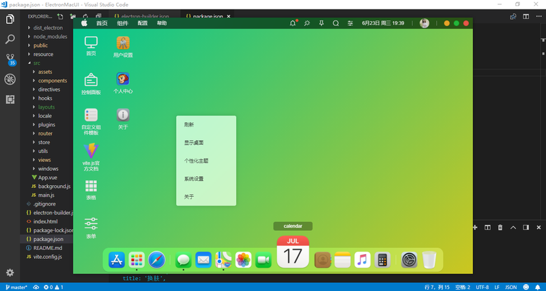Image resolution: width=546 pixels, height=291 pixels.
Task: Open 用户设置 desktop icon
Action: [123, 47]
